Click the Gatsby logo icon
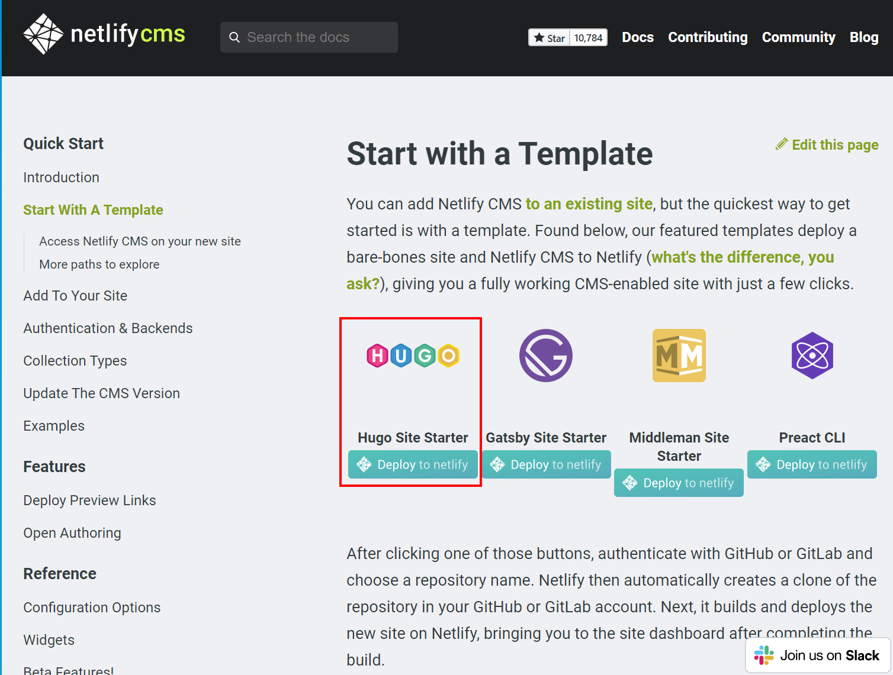Screen dimensions: 893x675 click(545, 356)
